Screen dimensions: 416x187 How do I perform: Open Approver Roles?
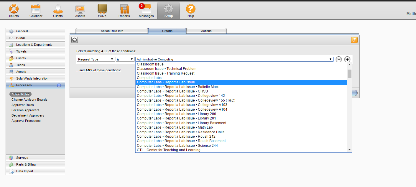pos(23,105)
